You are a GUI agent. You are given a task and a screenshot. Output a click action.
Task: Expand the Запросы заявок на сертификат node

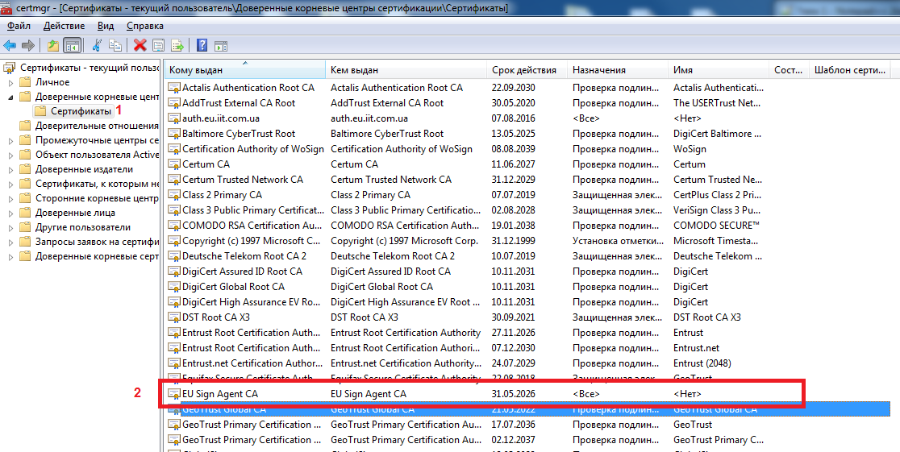10,242
